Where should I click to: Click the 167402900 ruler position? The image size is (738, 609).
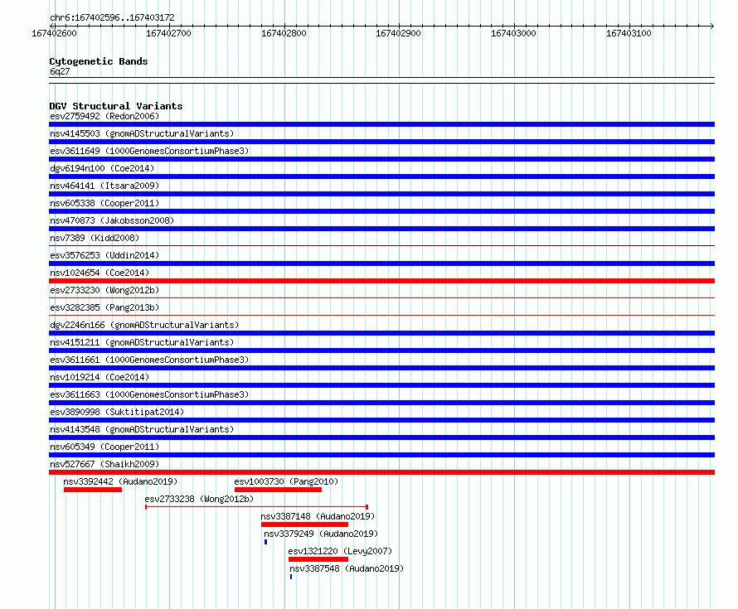coord(398,33)
